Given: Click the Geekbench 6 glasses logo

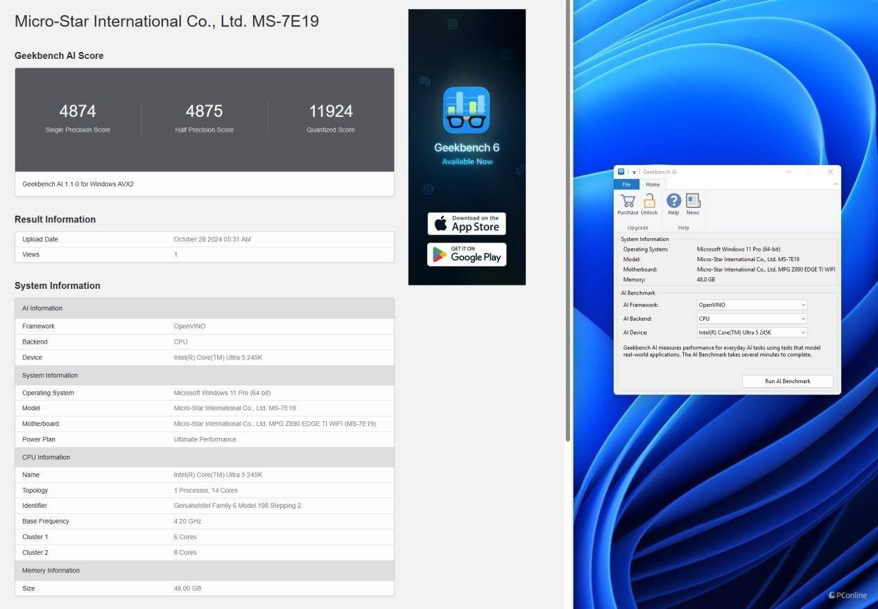Looking at the screenshot, I should 467,110.
